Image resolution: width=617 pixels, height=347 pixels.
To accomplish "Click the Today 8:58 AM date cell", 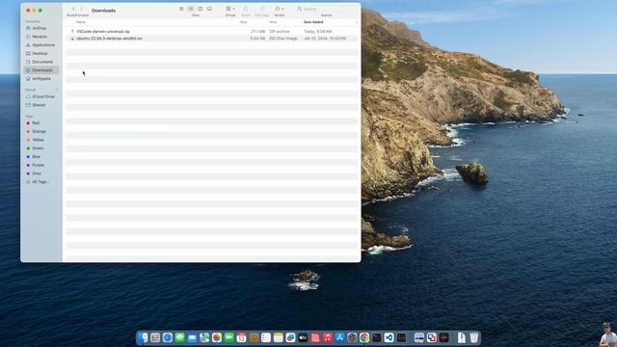I will [318, 31].
